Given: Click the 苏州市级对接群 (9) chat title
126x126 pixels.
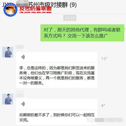Looking at the screenshot, I should (52, 5).
